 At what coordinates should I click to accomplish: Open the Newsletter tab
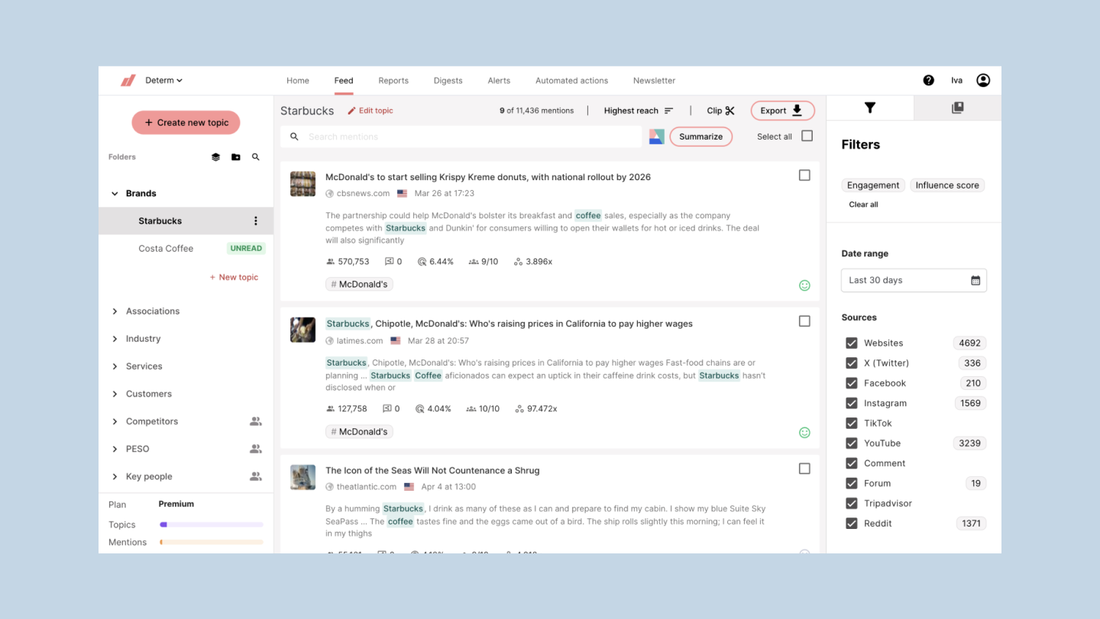(x=655, y=80)
